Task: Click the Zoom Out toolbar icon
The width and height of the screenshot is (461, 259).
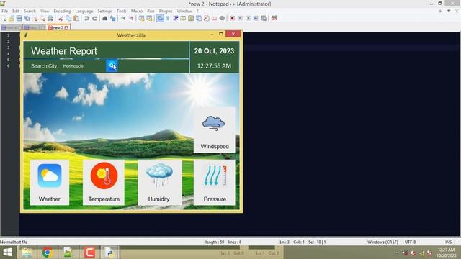Action: coord(131,18)
